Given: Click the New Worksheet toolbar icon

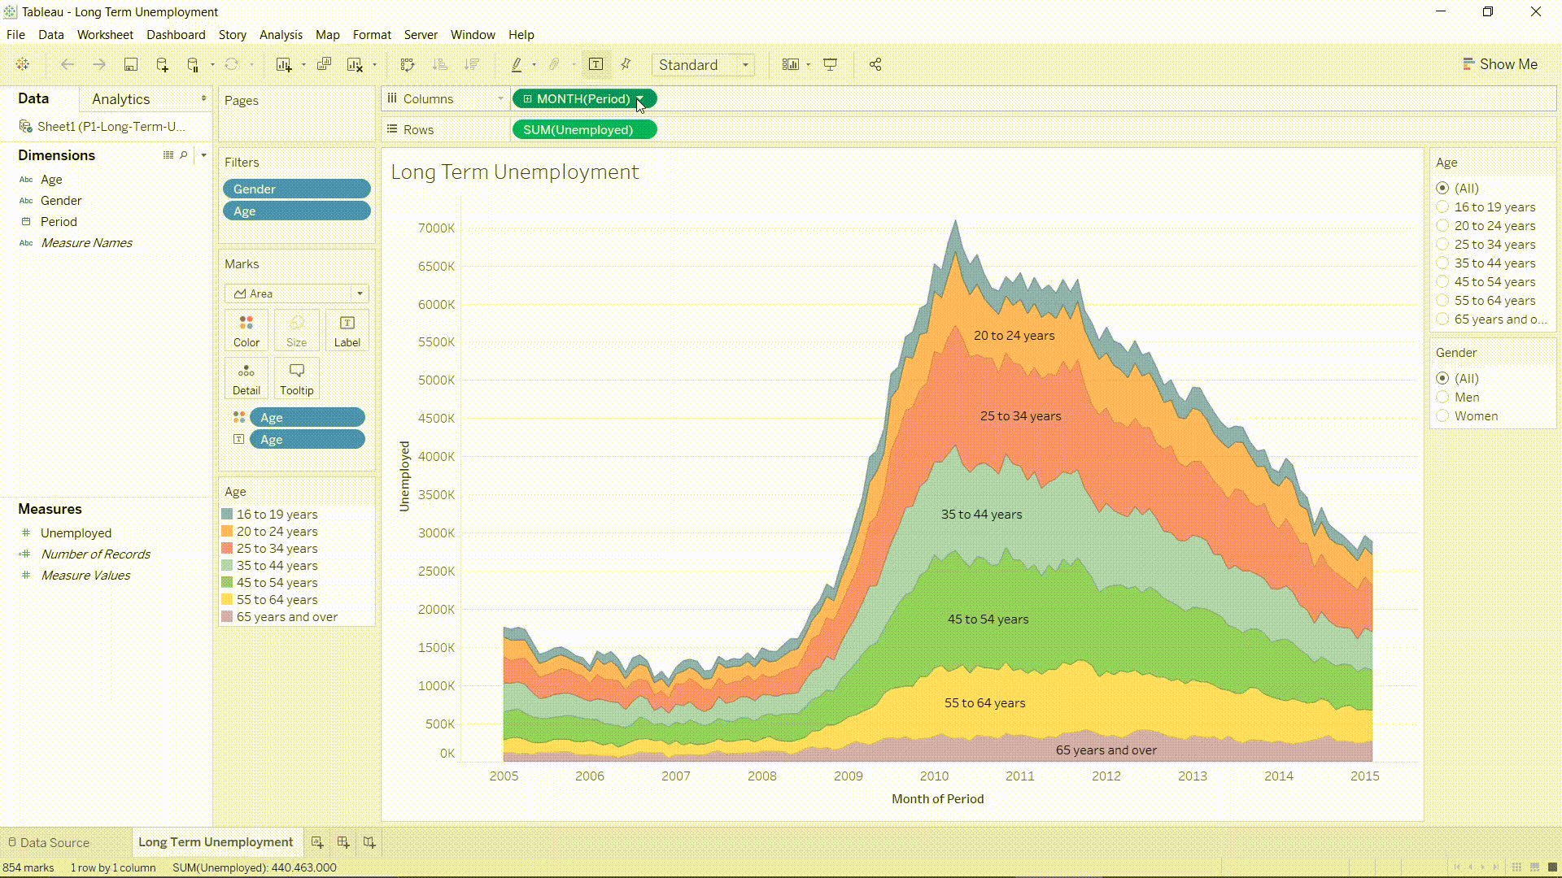Looking at the screenshot, I should pos(283,65).
